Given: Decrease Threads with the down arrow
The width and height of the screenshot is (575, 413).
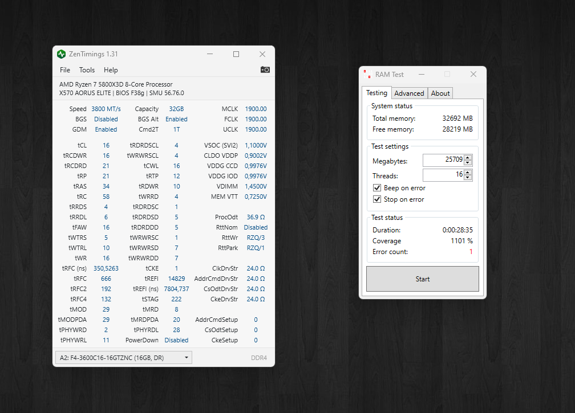Looking at the screenshot, I should tap(468, 177).
